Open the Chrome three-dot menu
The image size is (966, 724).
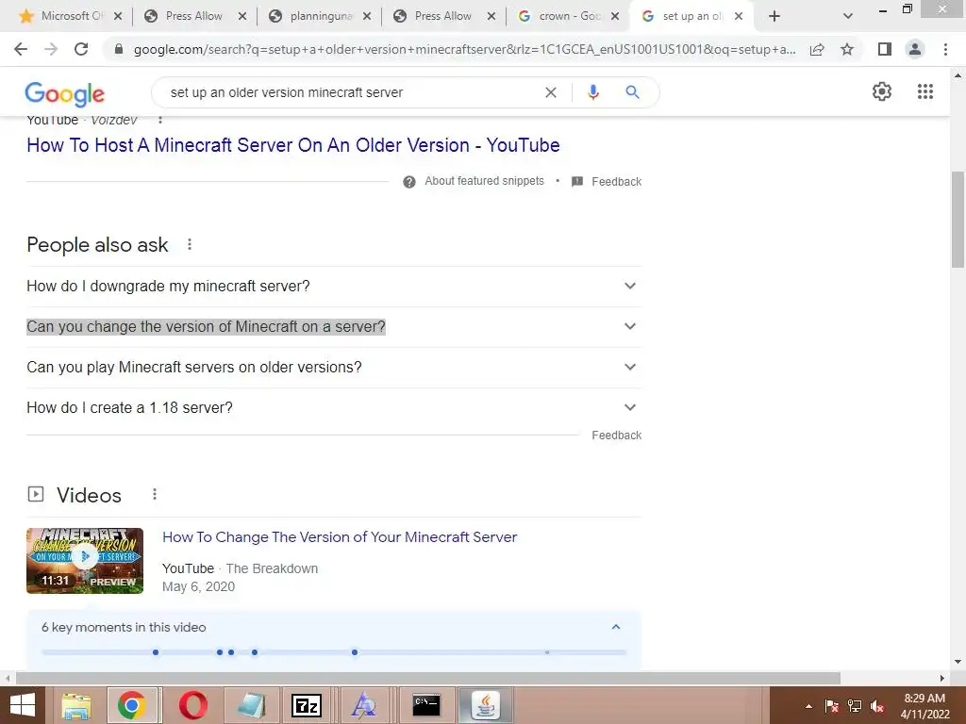(x=945, y=49)
